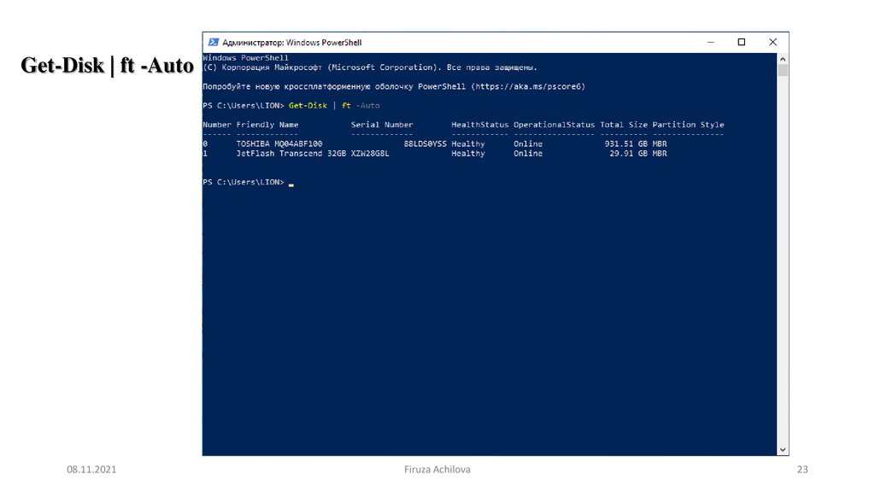Click the slide number 23

click(x=802, y=470)
